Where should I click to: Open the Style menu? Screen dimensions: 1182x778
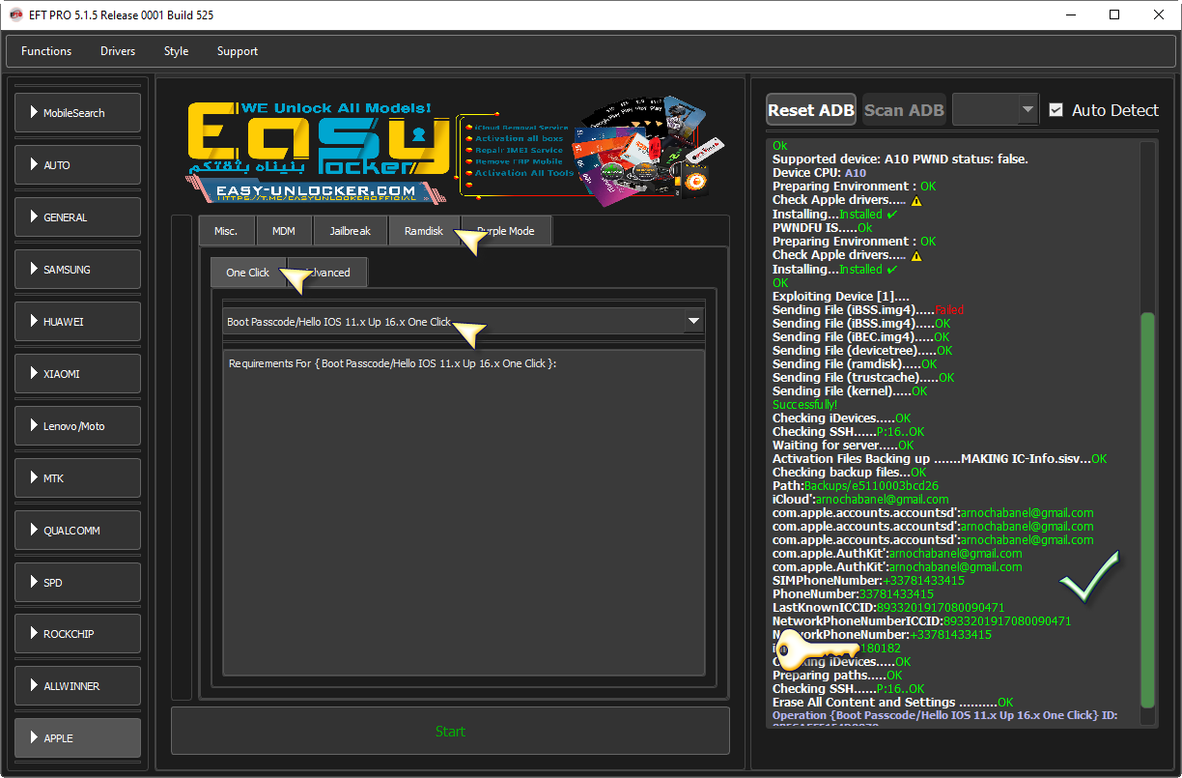177,51
